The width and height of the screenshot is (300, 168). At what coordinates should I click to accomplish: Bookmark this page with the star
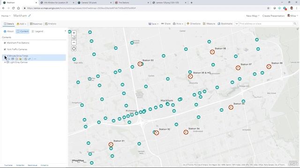pos(268,8)
